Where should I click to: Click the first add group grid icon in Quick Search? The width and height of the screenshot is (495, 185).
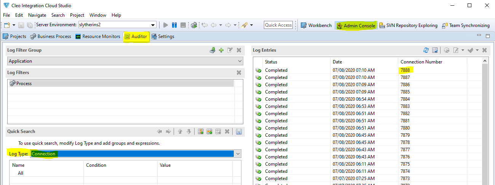(201, 131)
